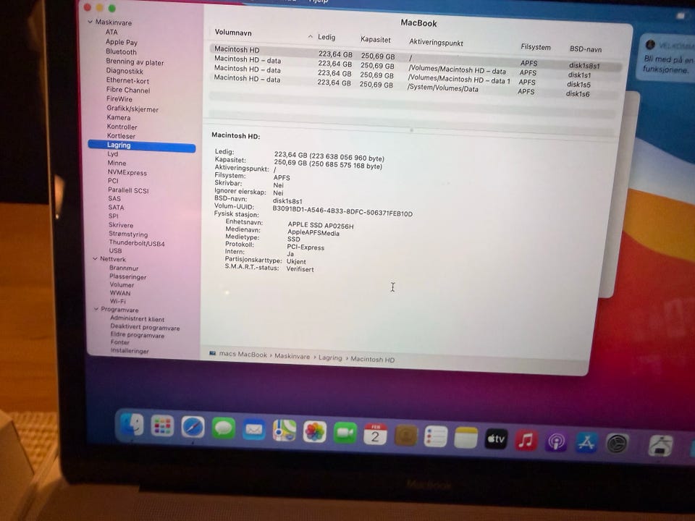Screen dimensions: 695x521
Task: Open Contacts app in Dock
Action: coord(405,436)
